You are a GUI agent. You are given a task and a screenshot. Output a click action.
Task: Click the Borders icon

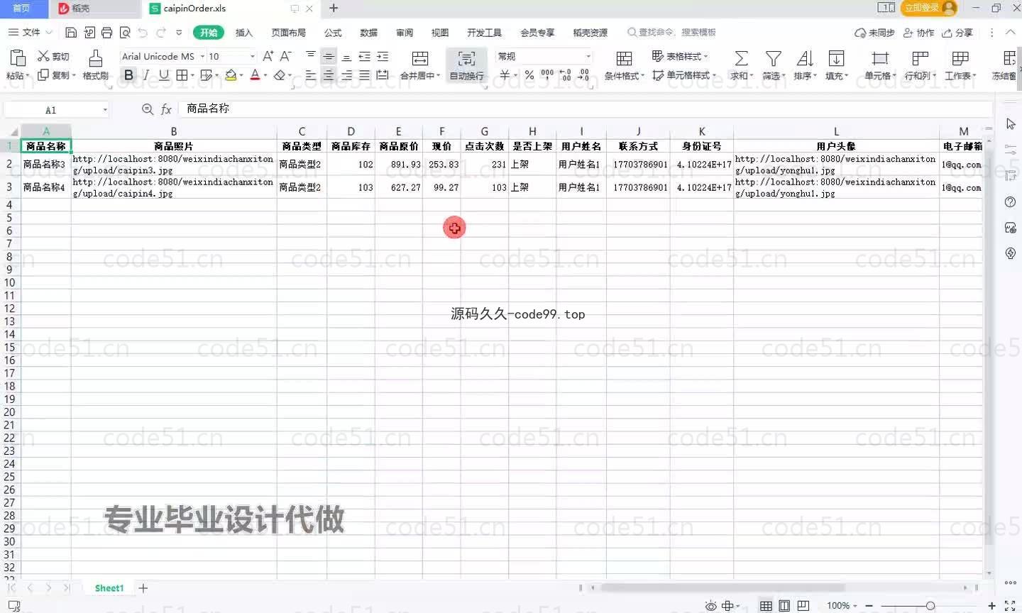(182, 75)
